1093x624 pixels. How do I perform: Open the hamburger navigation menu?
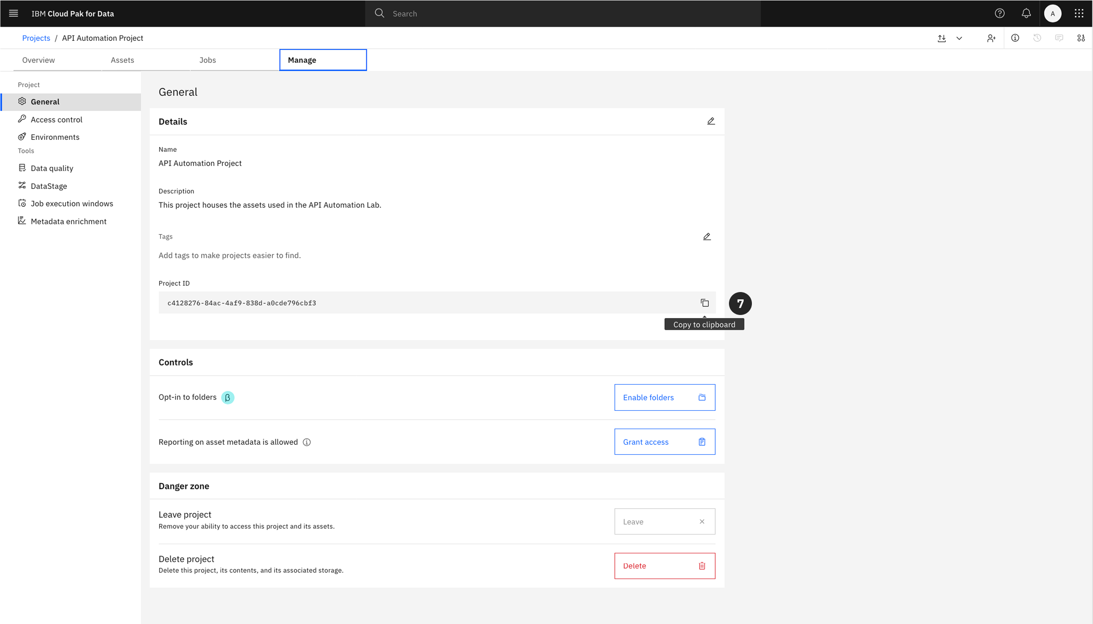point(13,13)
